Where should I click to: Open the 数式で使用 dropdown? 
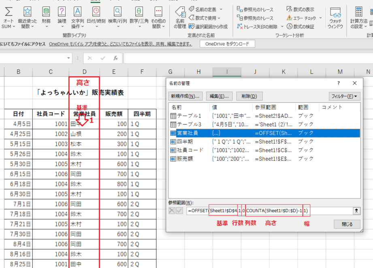click(x=205, y=18)
